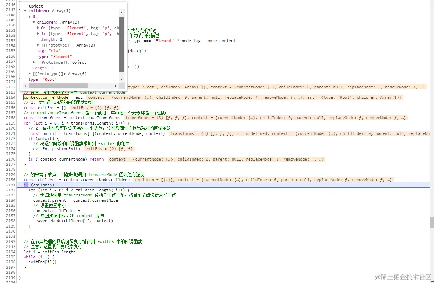Viewport: 434px width, 283px height.
Task: Click the popup vertical scrollbar down arrow
Action: coord(121,79)
